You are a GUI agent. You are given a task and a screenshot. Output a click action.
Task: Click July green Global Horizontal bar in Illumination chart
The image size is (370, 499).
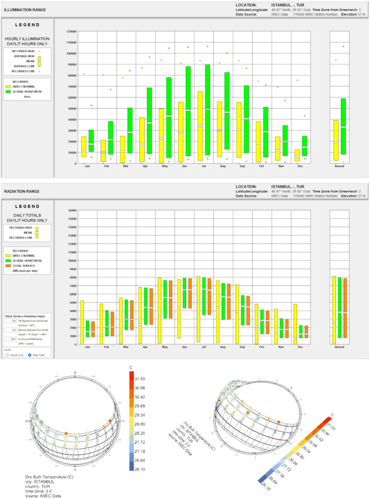[x=207, y=110]
